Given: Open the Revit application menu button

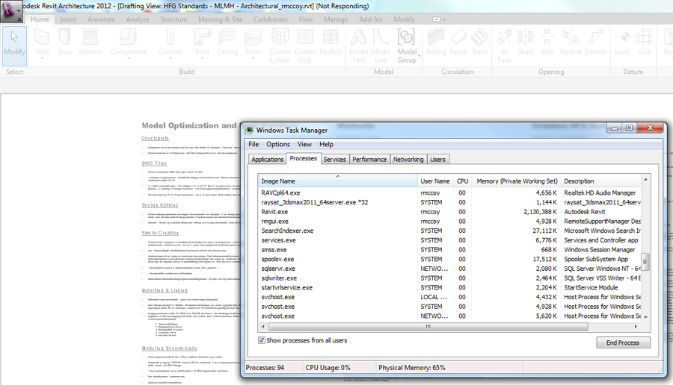Looking at the screenshot, I should coord(10,10).
